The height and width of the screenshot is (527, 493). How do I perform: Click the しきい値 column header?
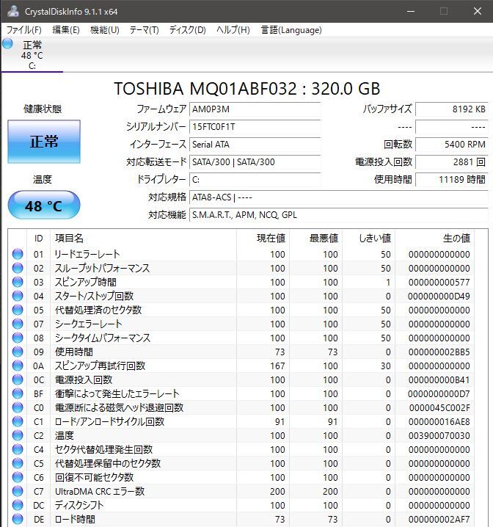click(369, 238)
